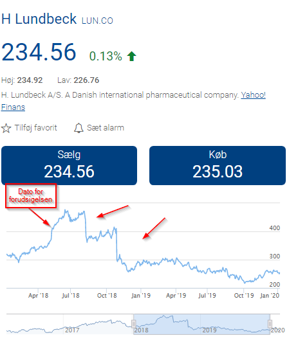Click Tilføj favorit label
Screen dimensions: 298x342
point(36,128)
